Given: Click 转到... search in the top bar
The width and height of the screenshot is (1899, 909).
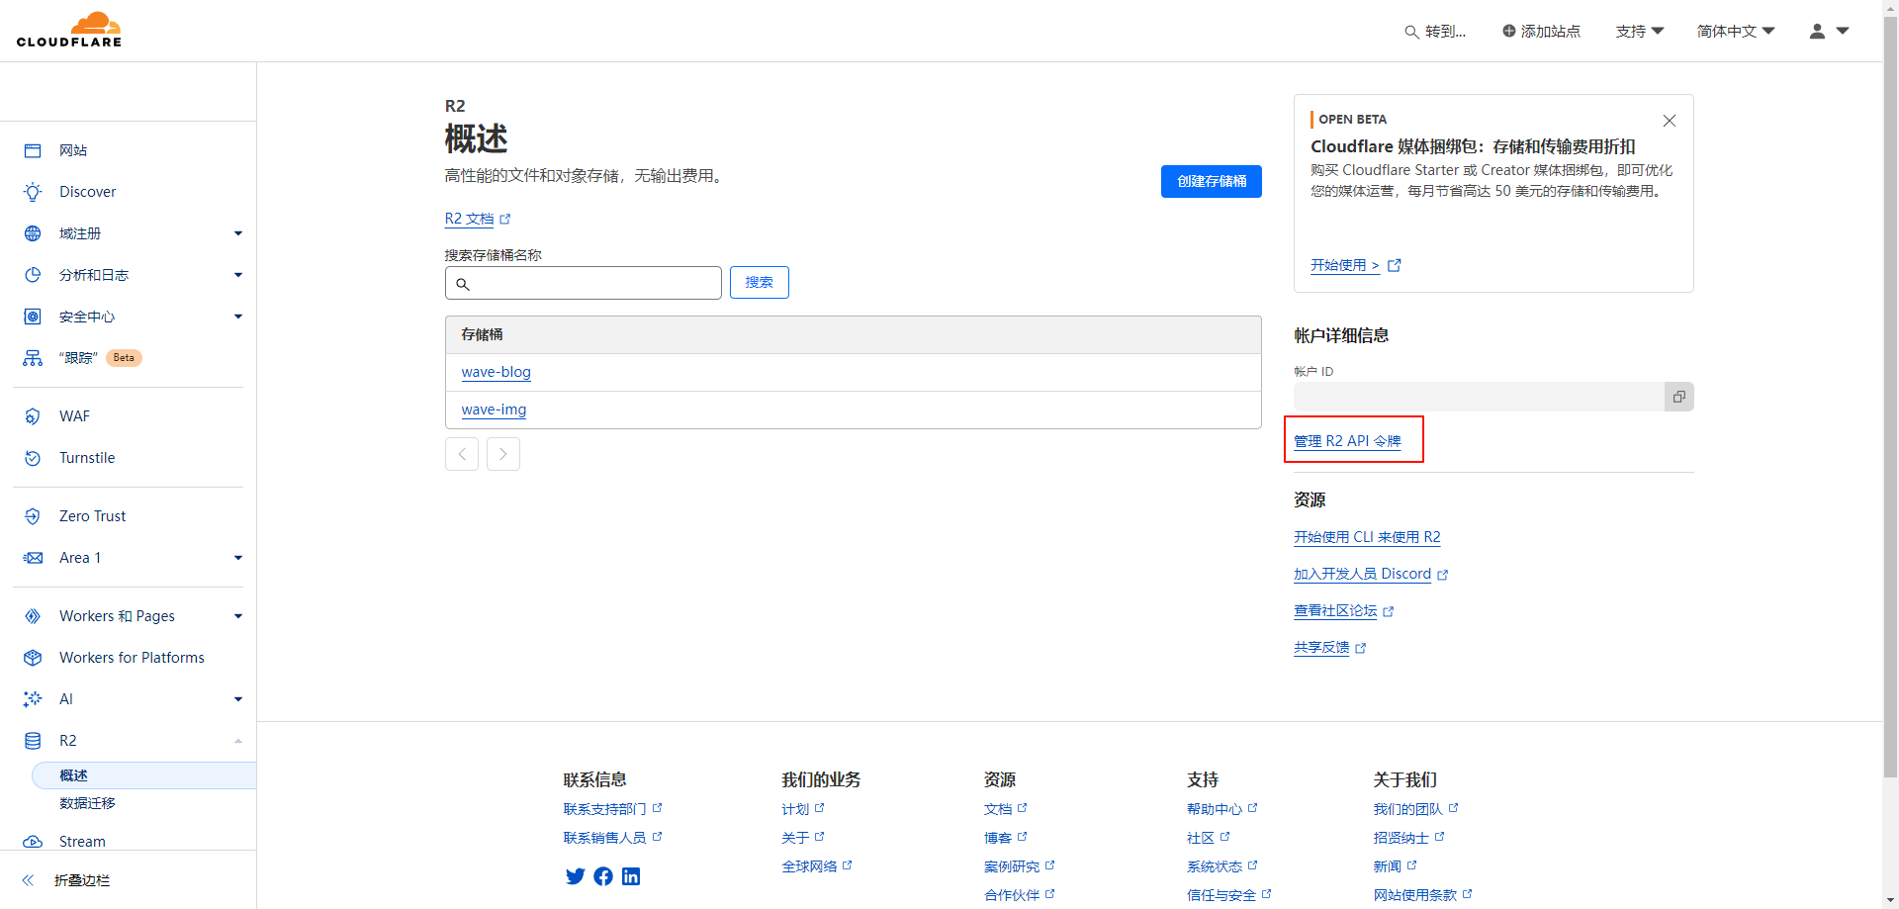Looking at the screenshot, I should [1435, 32].
